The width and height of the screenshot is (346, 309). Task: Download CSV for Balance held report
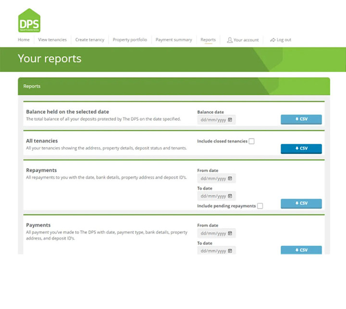point(301,119)
